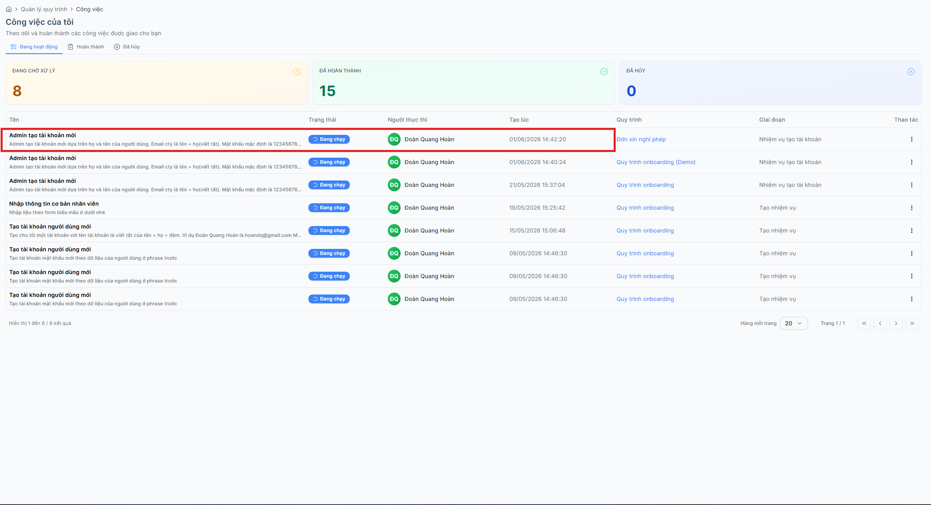Go to previous page arrow
The height and width of the screenshot is (505, 931).
click(x=880, y=323)
